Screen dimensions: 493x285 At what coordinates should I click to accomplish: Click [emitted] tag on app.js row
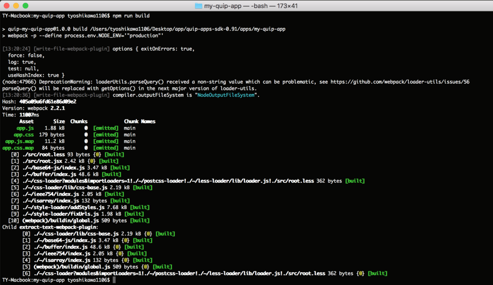pos(106,128)
